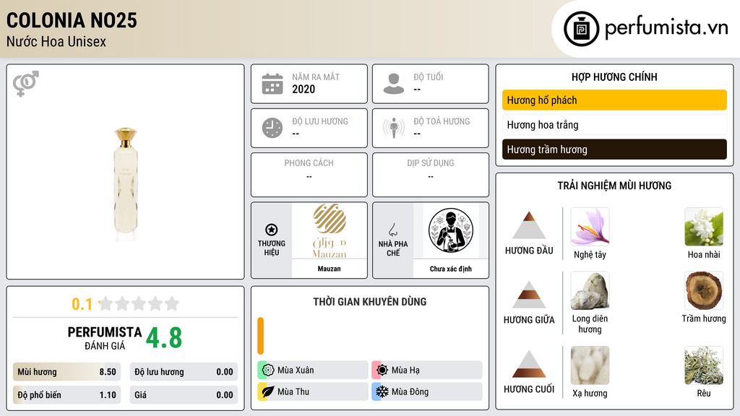Click the Trải nghiệm mùi hương heading
Image resolution: width=740 pixels, height=416 pixels.
(614, 186)
